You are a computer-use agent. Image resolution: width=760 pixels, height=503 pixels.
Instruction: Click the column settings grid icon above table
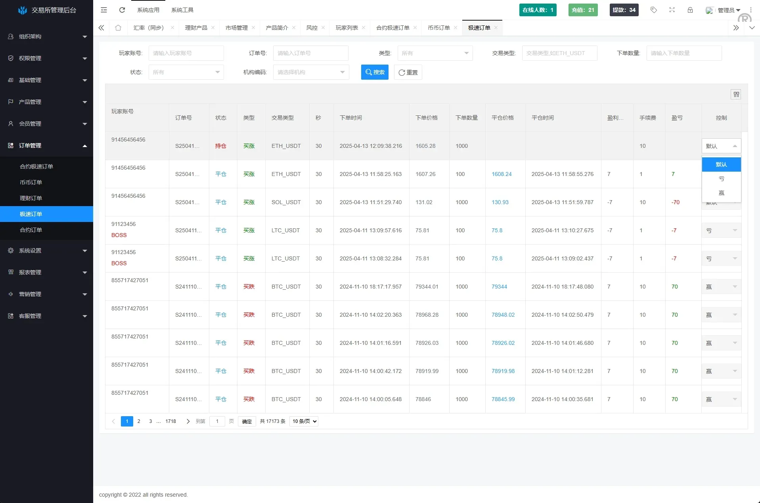(x=736, y=94)
